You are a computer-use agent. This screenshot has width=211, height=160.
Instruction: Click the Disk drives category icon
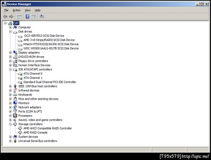(x=15, y=32)
